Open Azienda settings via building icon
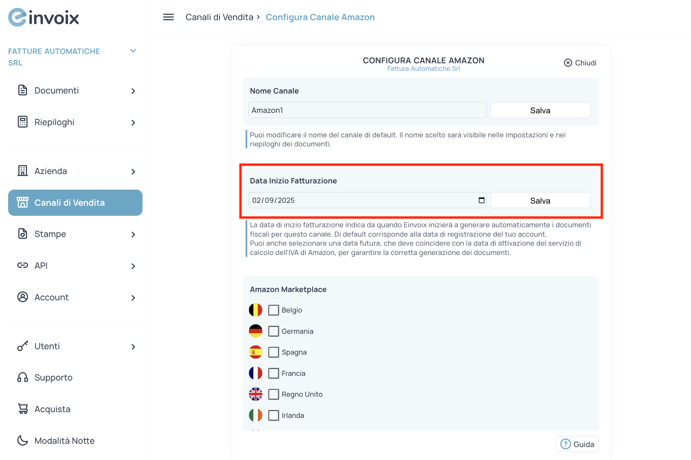This screenshot has height=460, width=691. coord(23,171)
